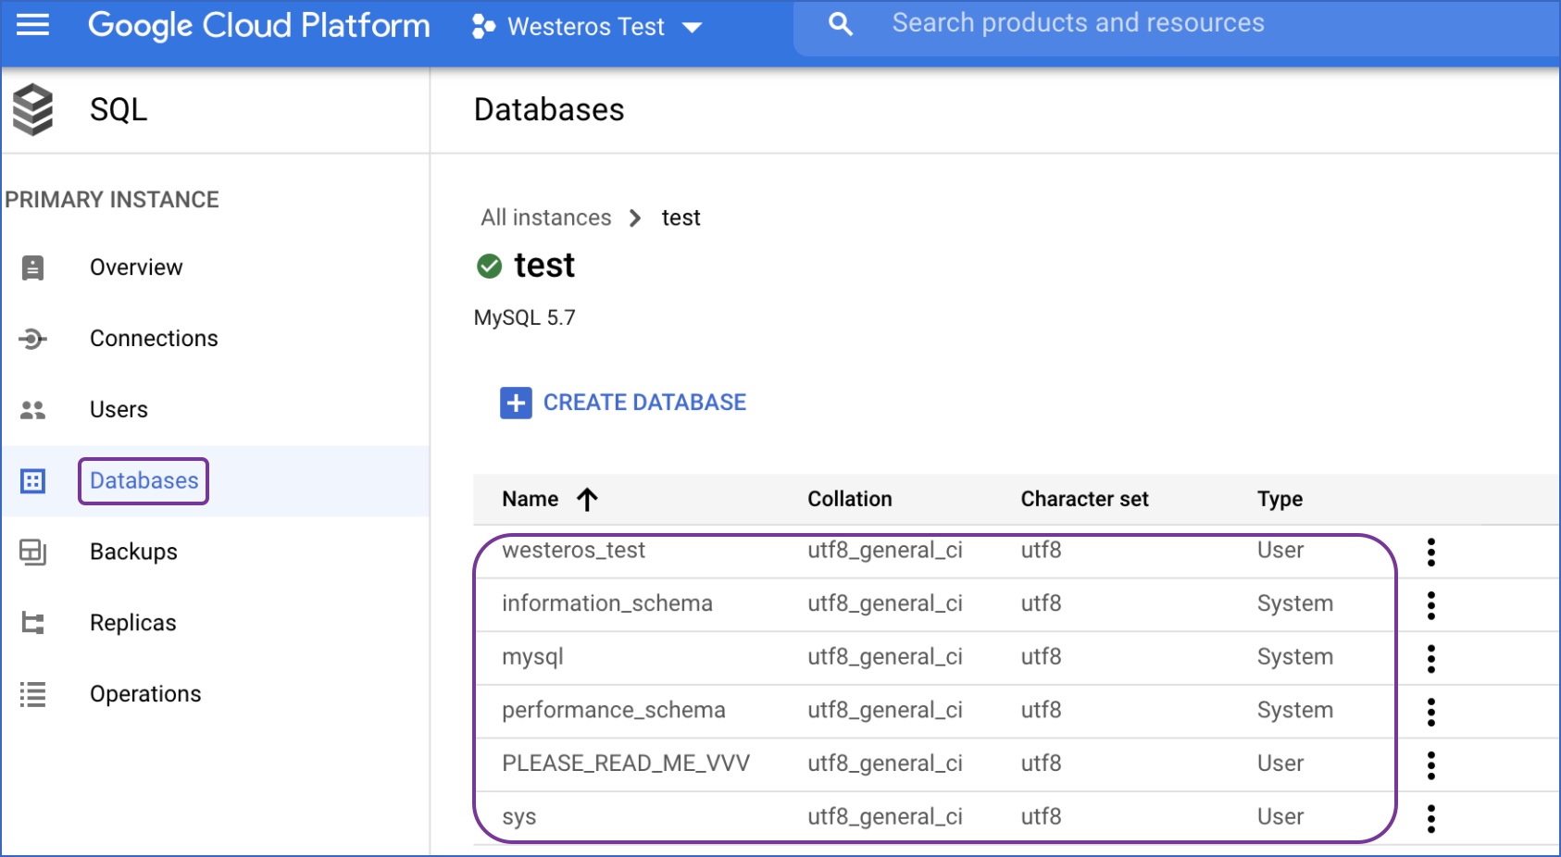The width and height of the screenshot is (1561, 857).
Task: Sort by the Name column header
Action: point(531,500)
